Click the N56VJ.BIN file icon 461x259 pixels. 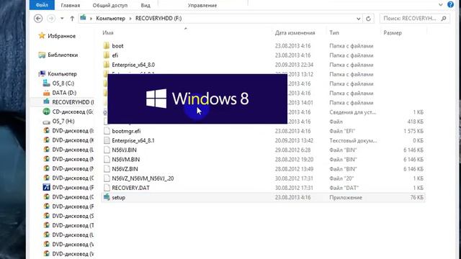pos(107,150)
